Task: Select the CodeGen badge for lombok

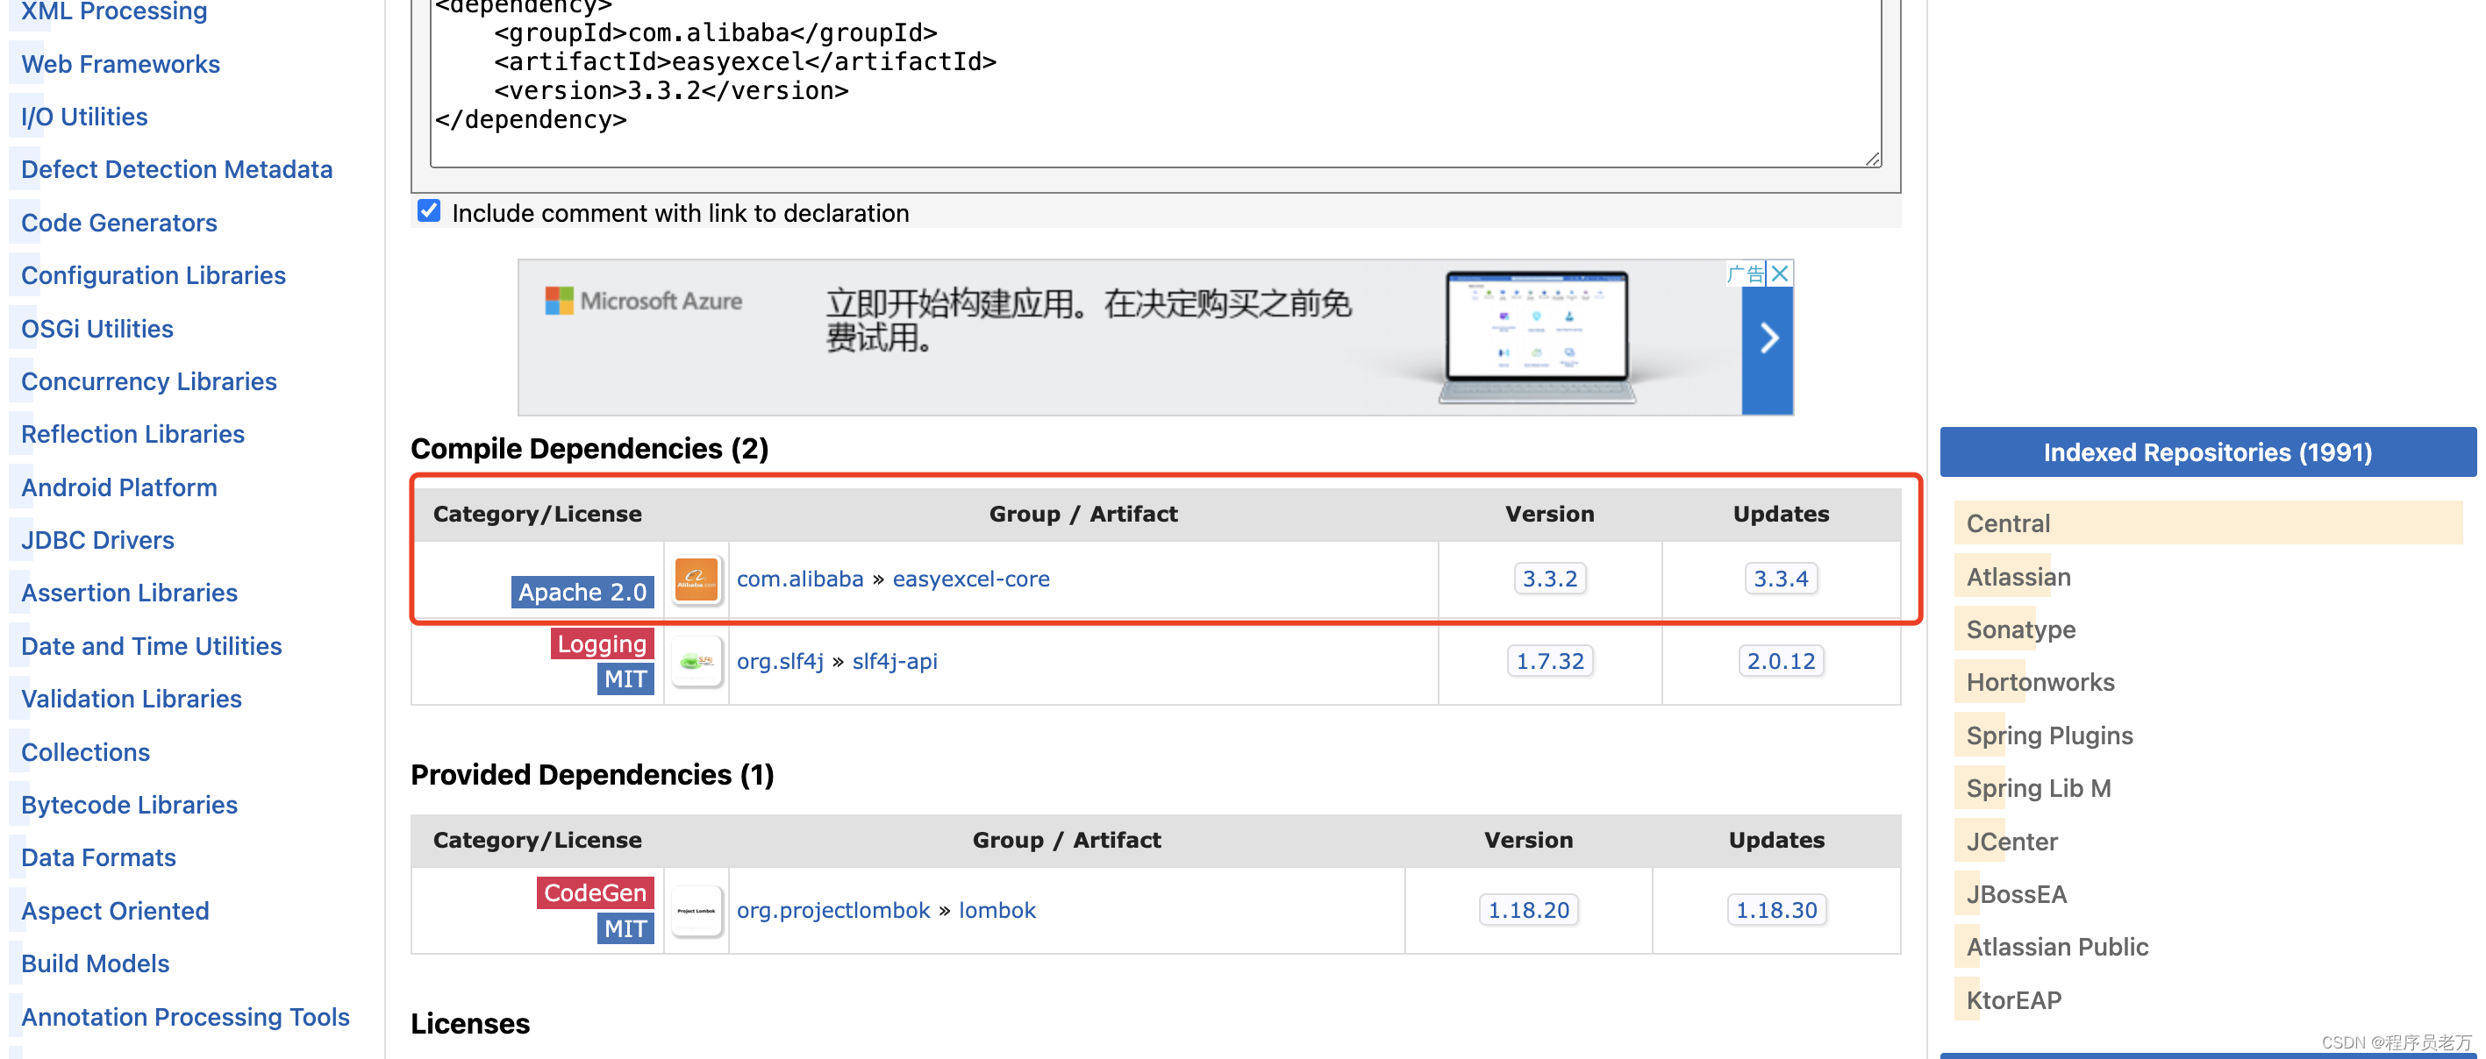Action: point(595,892)
